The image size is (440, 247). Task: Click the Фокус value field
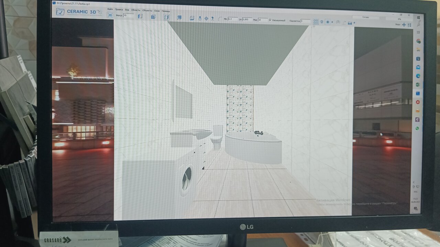[129, 16]
